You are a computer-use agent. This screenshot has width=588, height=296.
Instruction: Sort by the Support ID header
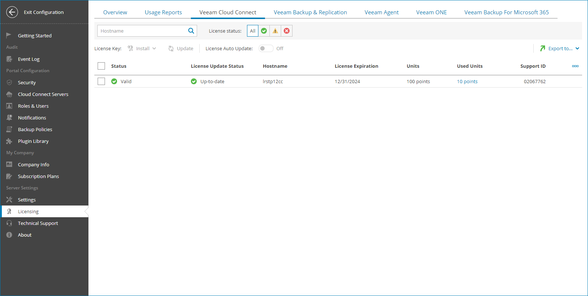pyautogui.click(x=533, y=66)
